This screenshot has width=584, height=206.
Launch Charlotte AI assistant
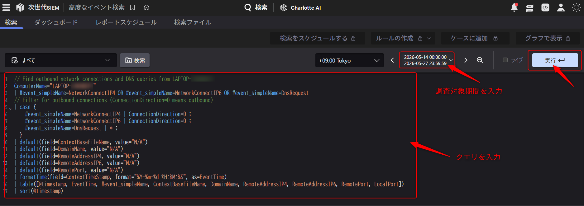pos(301,8)
